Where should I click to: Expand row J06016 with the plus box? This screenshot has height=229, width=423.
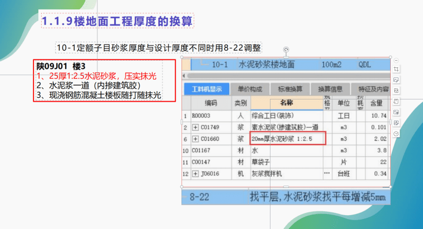point(195,174)
